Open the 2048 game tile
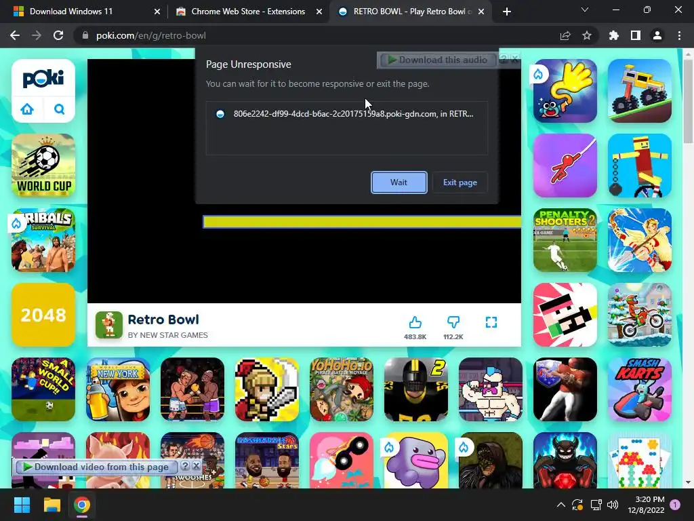This screenshot has width=694, height=521. pos(43,315)
